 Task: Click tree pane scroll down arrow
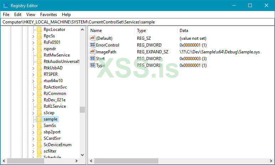[x=82, y=155]
